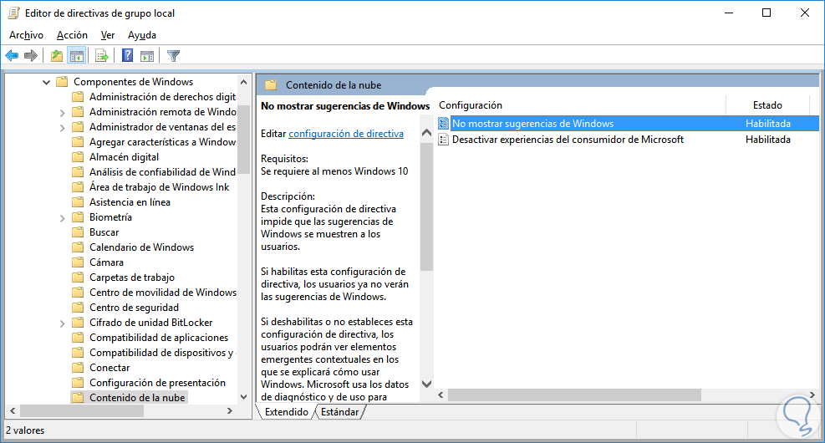Open the Acción menu

72,35
